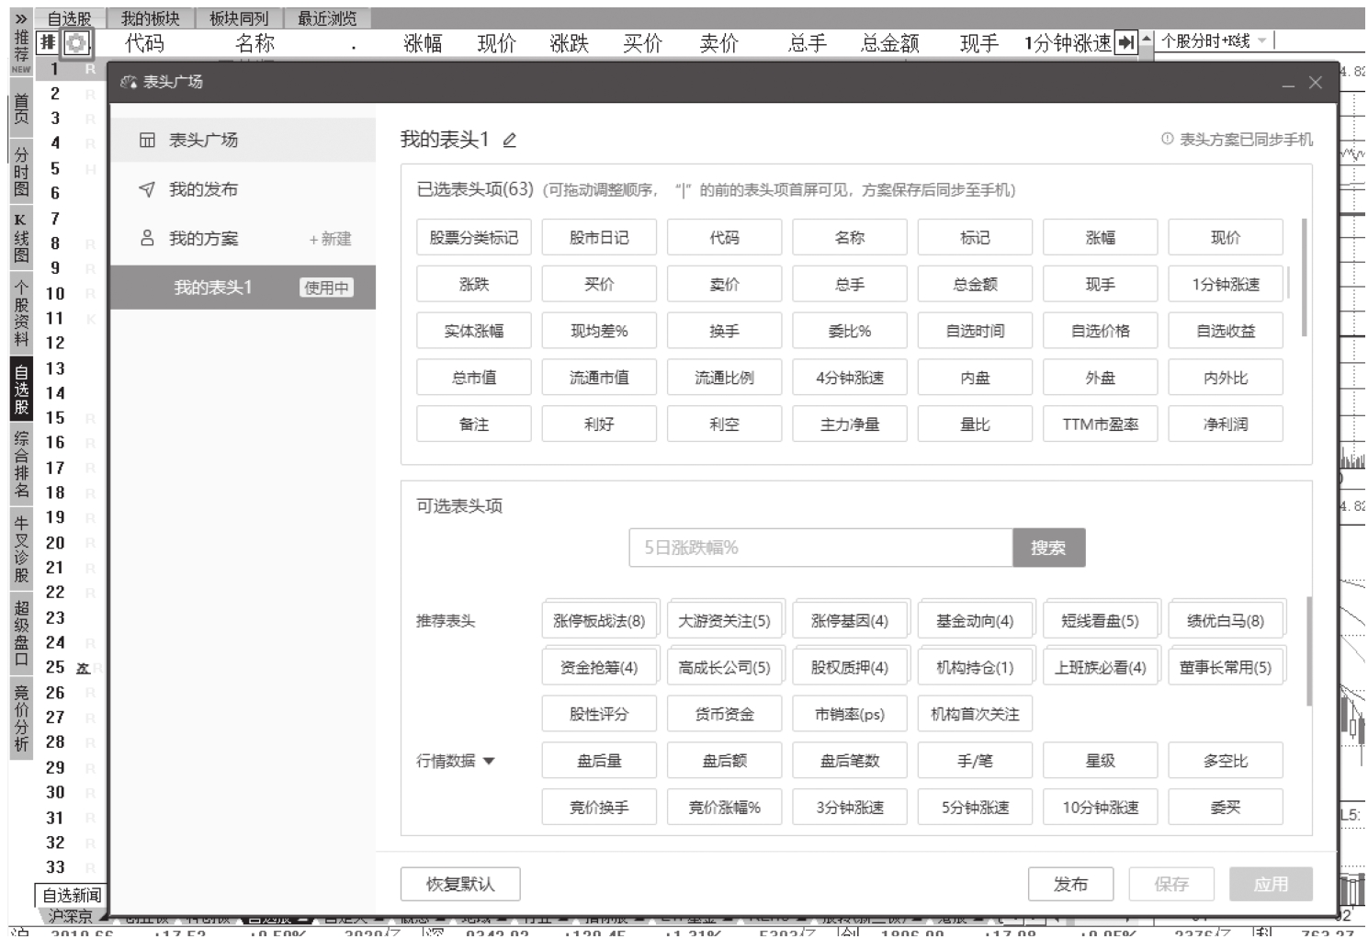Click the arrow icon right of 1分钟涨速 column header
1368x939 pixels.
pos(1126,42)
